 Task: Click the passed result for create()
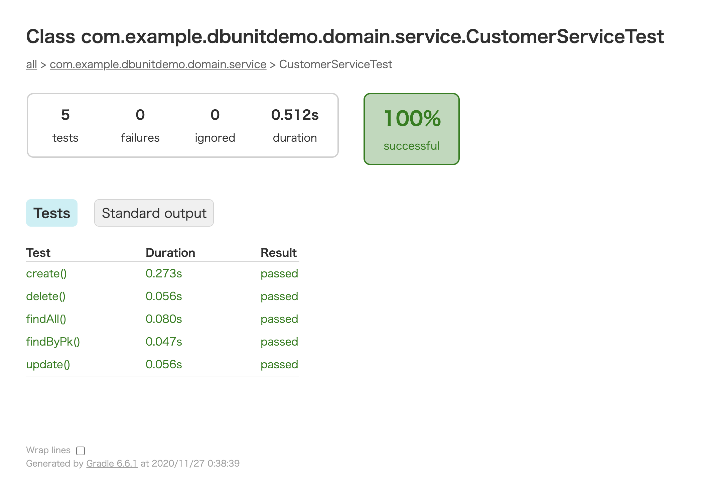[279, 273]
